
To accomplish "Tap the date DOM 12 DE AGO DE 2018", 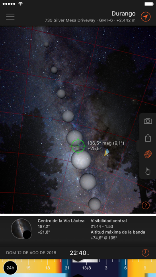I will (x=31, y=253).
